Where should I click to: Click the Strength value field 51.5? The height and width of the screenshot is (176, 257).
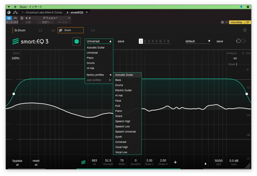(x=108, y=161)
